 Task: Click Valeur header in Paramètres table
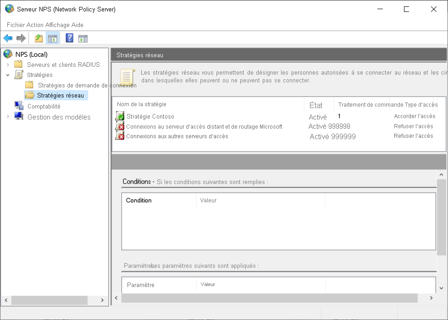[x=208, y=284]
